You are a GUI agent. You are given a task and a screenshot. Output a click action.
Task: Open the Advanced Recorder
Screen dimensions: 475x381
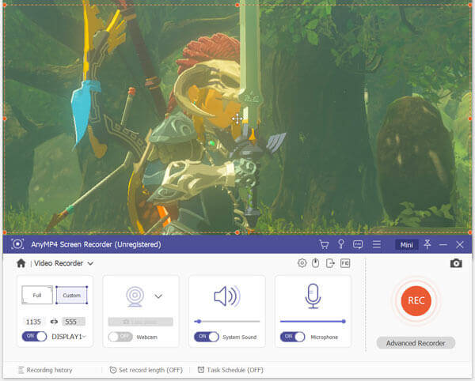tap(416, 343)
